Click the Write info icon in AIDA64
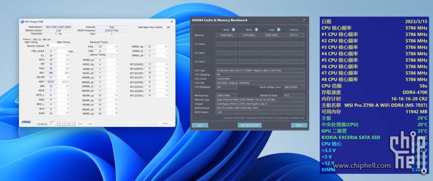This screenshot has height=181, width=433. point(256,30)
